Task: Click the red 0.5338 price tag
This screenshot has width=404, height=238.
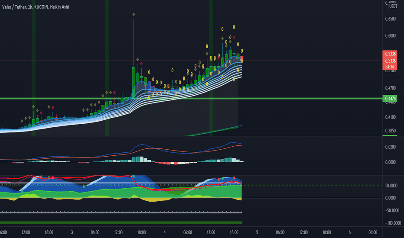Action: pos(390,54)
